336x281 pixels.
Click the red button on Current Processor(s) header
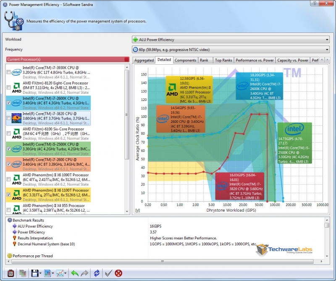127,59
